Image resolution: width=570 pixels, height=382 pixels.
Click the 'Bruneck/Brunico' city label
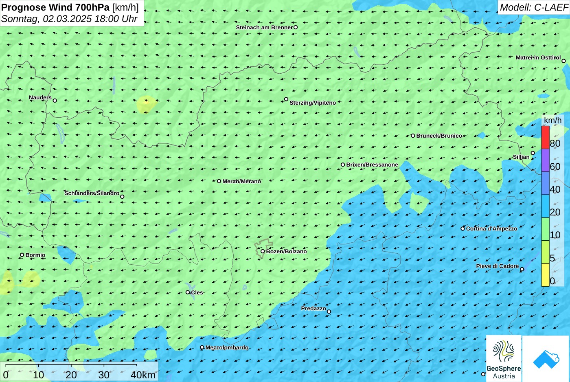(x=439, y=136)
